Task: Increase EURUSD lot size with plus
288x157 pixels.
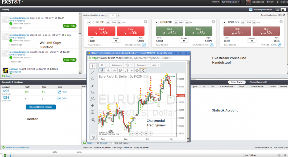Action: [x=119, y=22]
